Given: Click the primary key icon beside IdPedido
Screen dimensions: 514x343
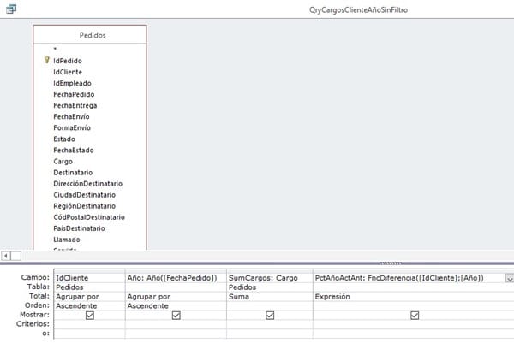Looking at the screenshot, I should pos(47,60).
